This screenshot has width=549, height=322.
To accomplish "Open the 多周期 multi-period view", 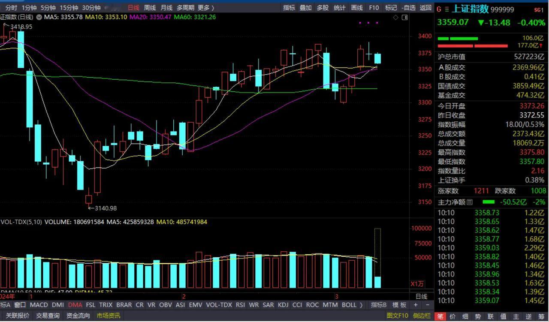I will click(185, 8).
